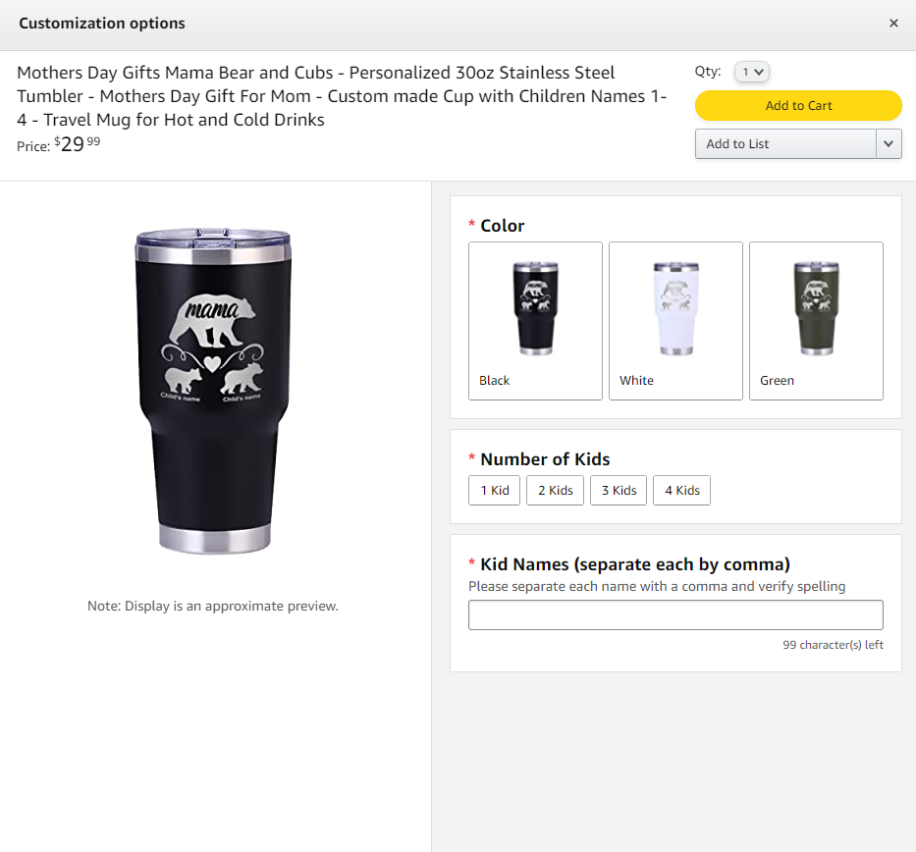Click the Kid Names text field
The height and width of the screenshot is (852, 916).
pyautogui.click(x=675, y=615)
